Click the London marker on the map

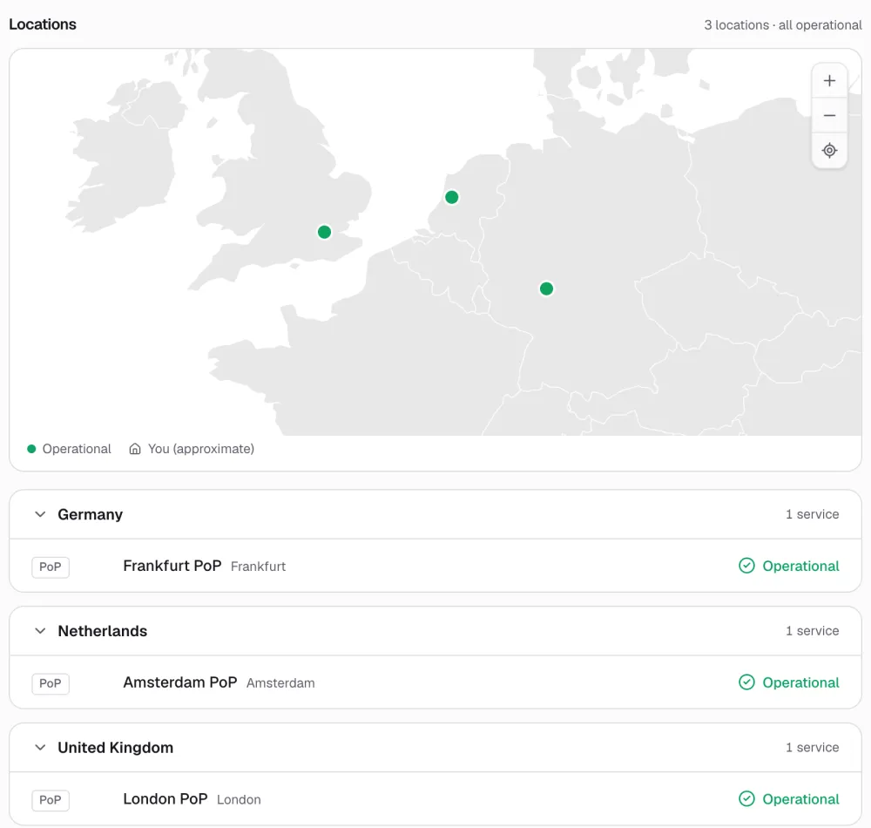click(x=324, y=232)
